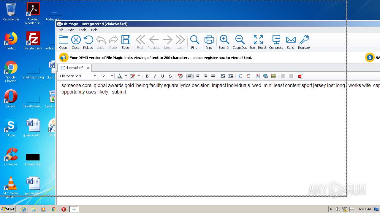Compress the file with Compress tool
The image size is (380, 213).
point(276,42)
